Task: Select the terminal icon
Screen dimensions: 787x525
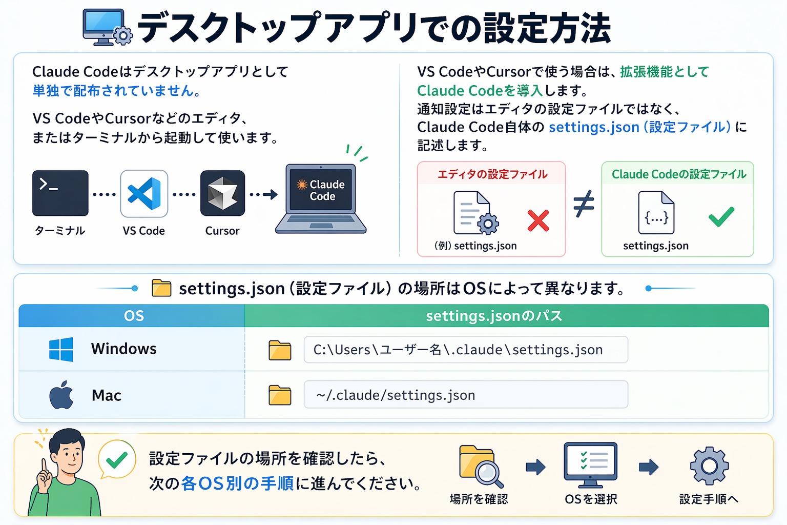Action: tap(60, 193)
